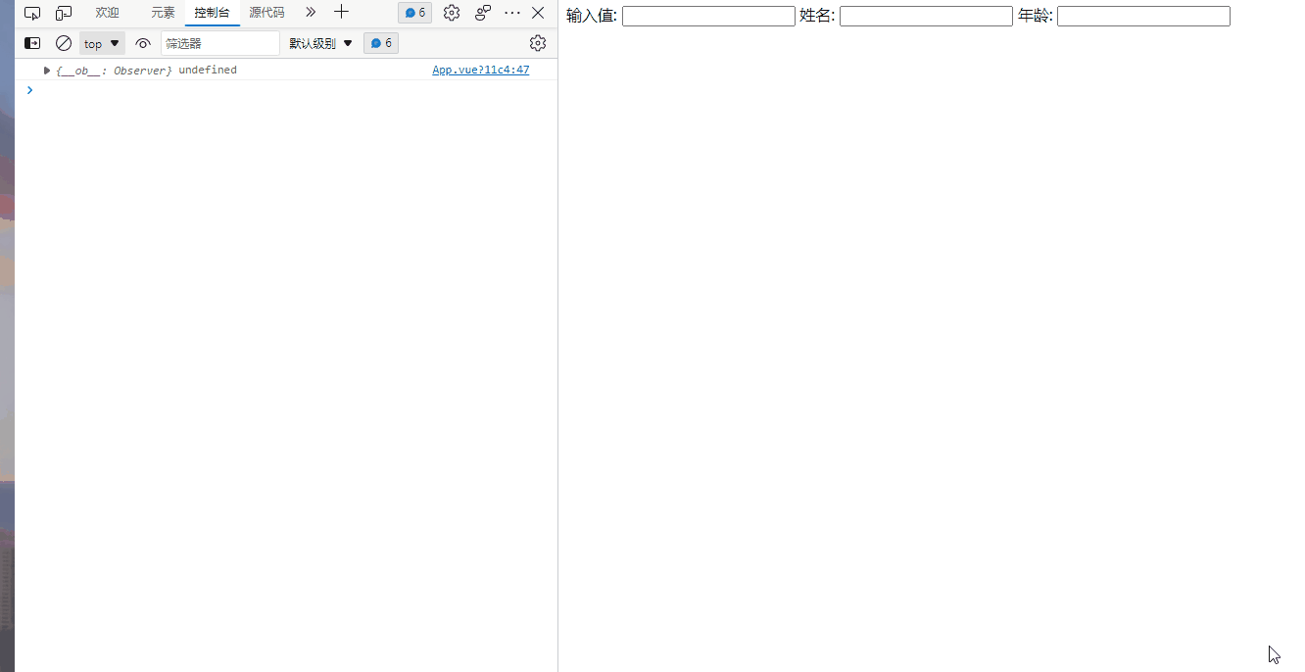This screenshot has height=672, width=1305.
Task: Focus the 年龄 text field
Action: [1143, 16]
